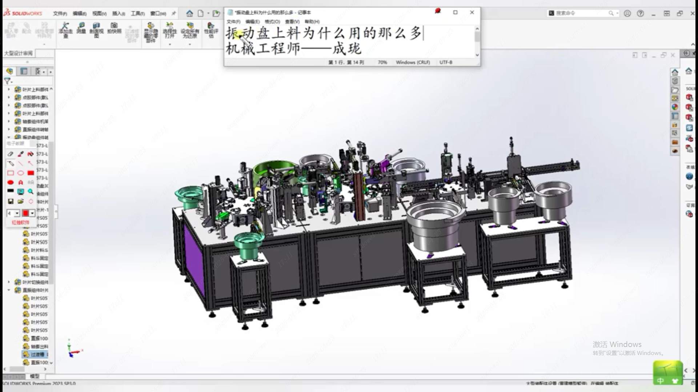
Task: Take a snapshot with 拍快照
Action: (x=114, y=28)
